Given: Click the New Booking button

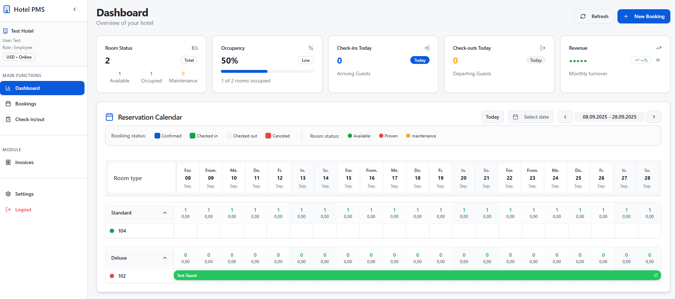Looking at the screenshot, I should click(x=643, y=16).
